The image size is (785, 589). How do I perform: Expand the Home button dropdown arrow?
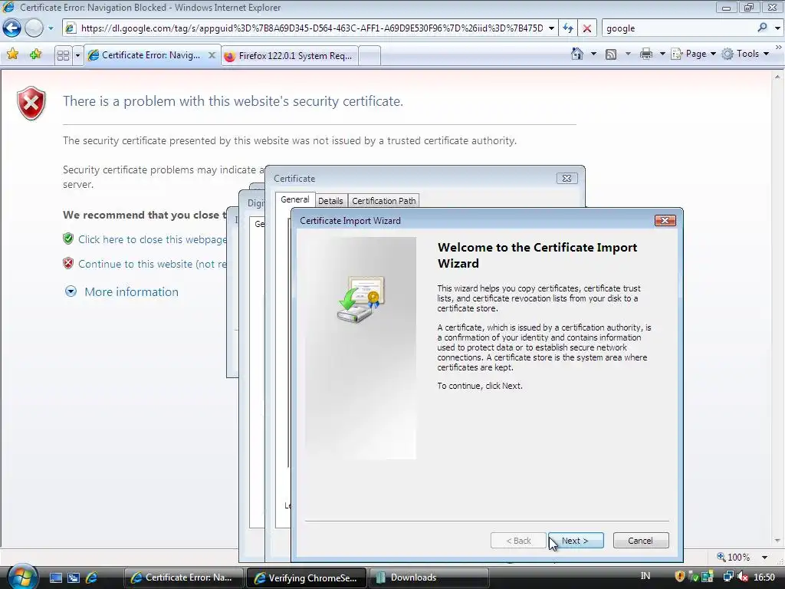click(x=594, y=54)
